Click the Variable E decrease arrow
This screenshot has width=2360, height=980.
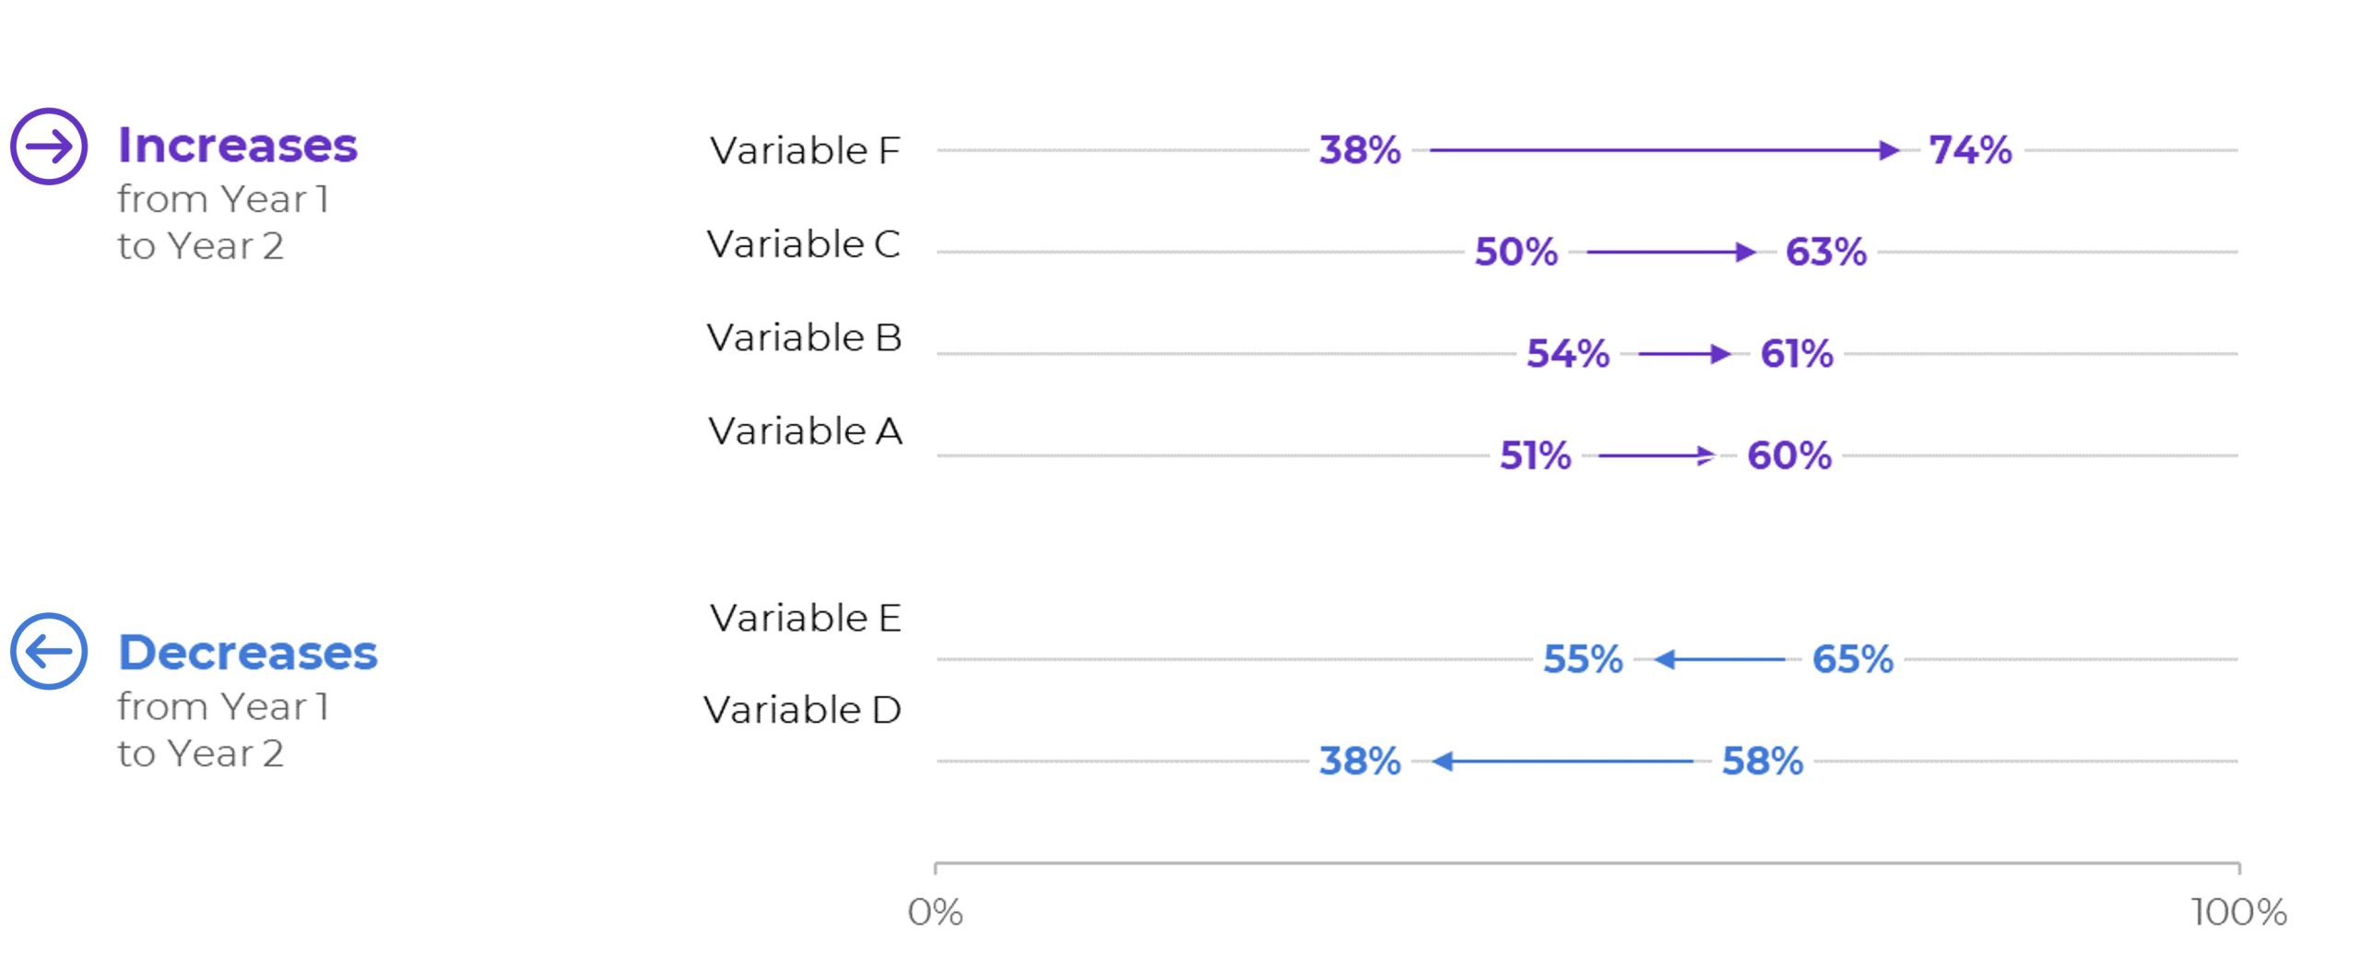(x=1720, y=659)
